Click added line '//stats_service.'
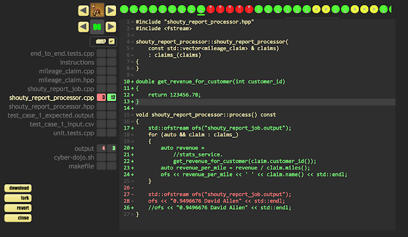408x237 pixels. pos(198,154)
